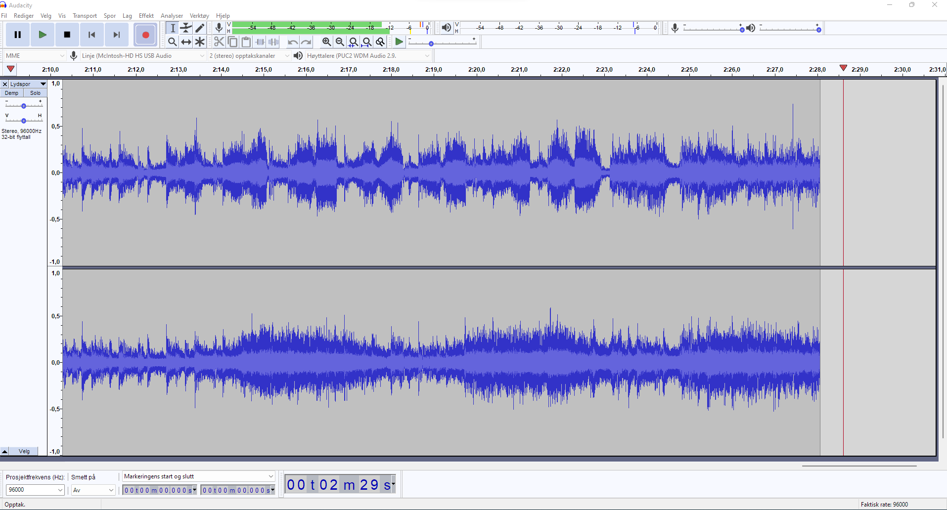Open the Høyttalere playback device dropdown

(368, 56)
